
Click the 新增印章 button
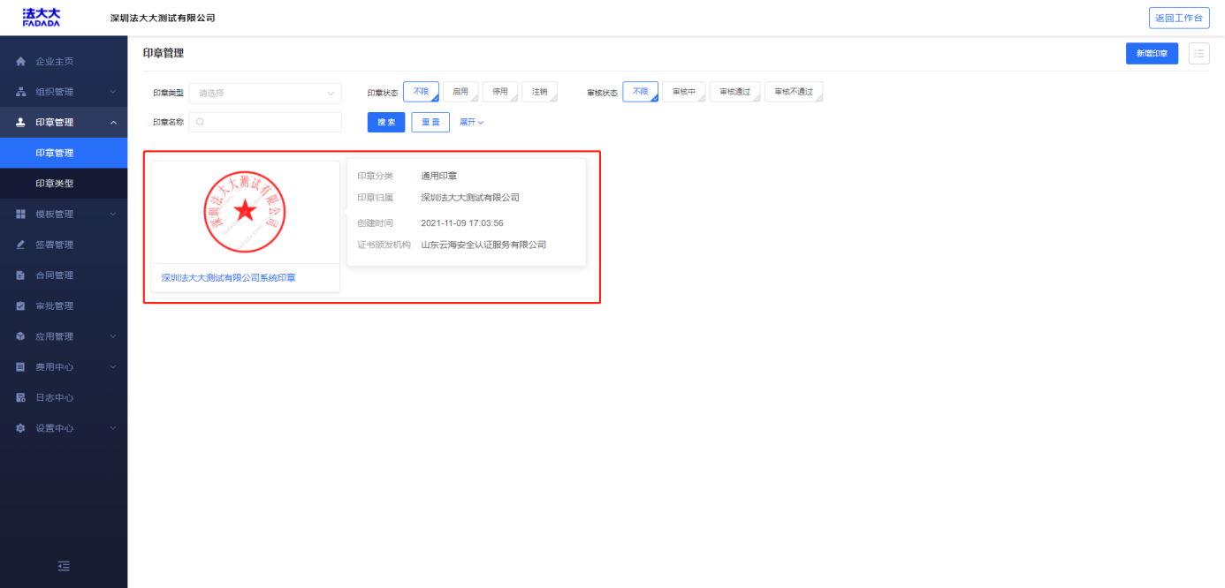tap(1152, 54)
